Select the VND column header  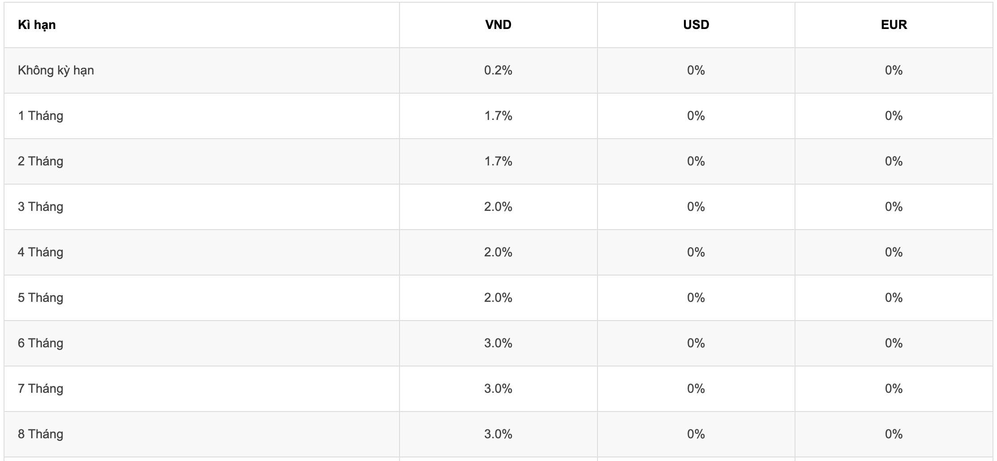(498, 25)
